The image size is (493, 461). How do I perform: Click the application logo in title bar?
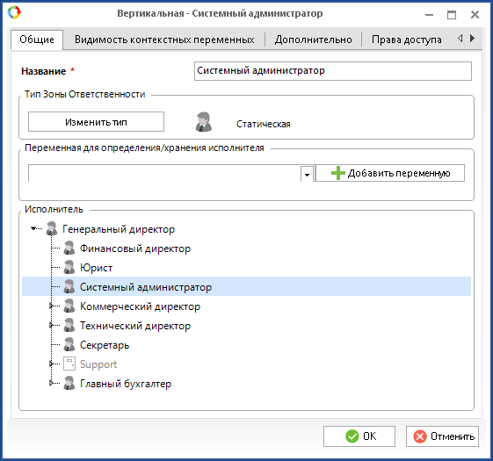point(14,12)
